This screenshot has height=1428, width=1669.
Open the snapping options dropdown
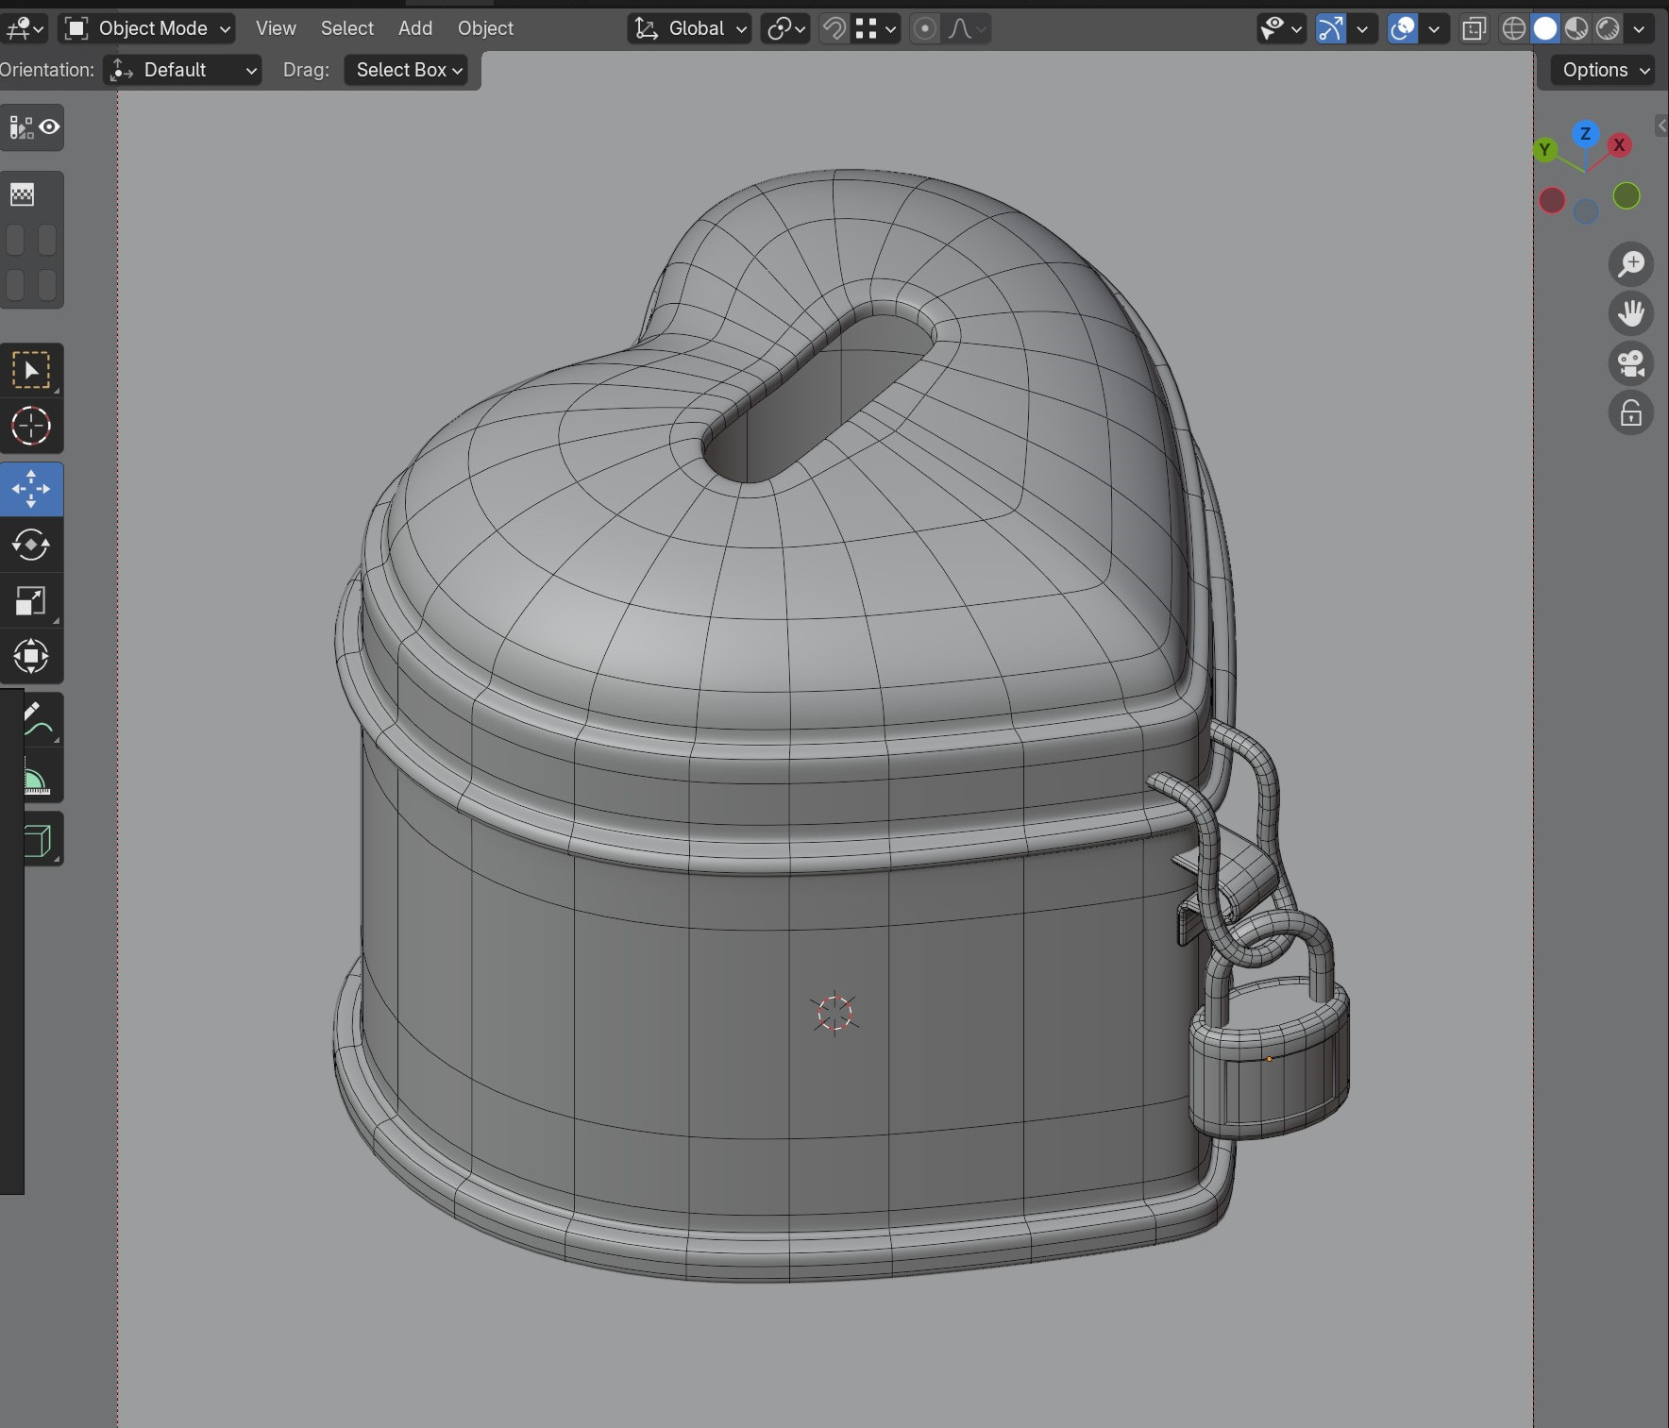[x=877, y=28]
